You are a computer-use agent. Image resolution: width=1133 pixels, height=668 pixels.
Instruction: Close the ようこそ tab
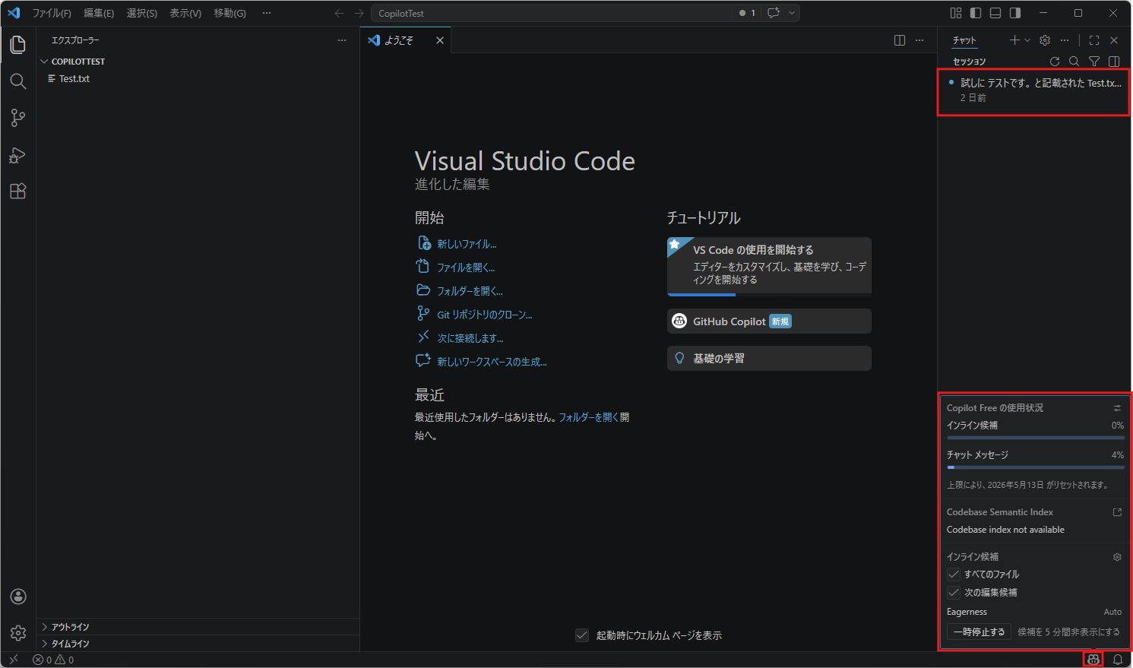coord(440,40)
